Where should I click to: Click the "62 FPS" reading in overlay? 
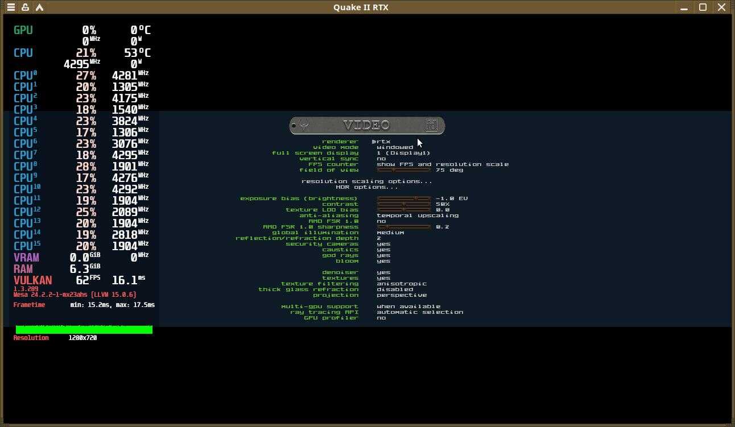click(88, 280)
